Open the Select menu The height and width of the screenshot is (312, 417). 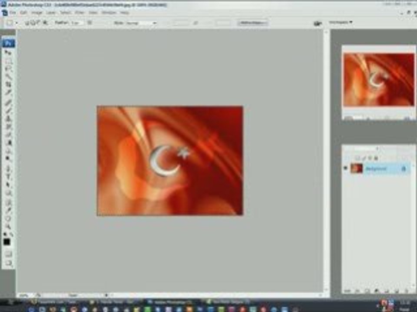65,13
